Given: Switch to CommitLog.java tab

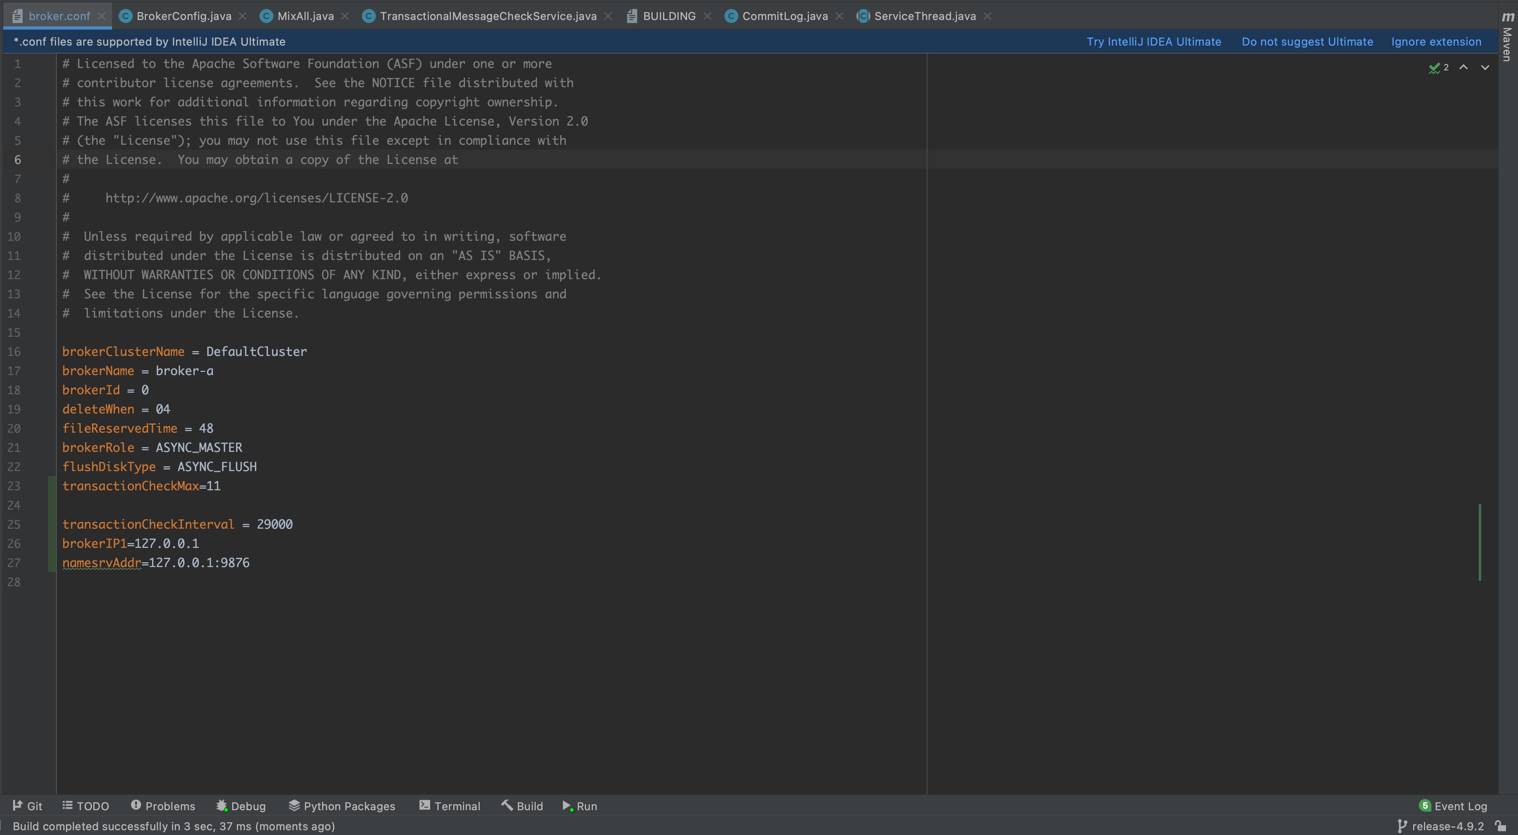Looking at the screenshot, I should click(x=784, y=16).
